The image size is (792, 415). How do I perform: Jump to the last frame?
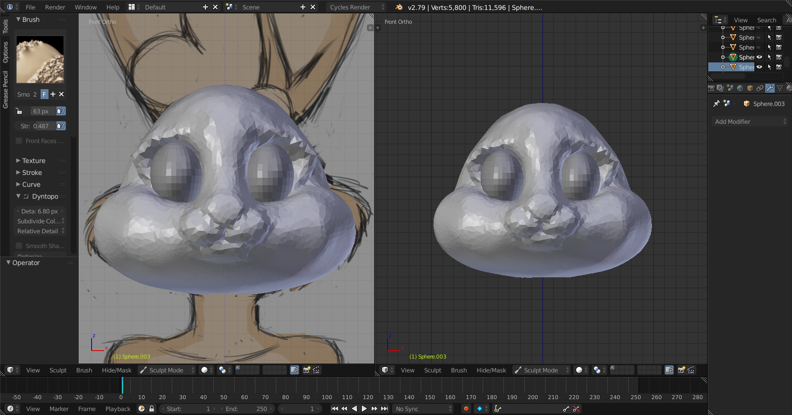(384, 409)
